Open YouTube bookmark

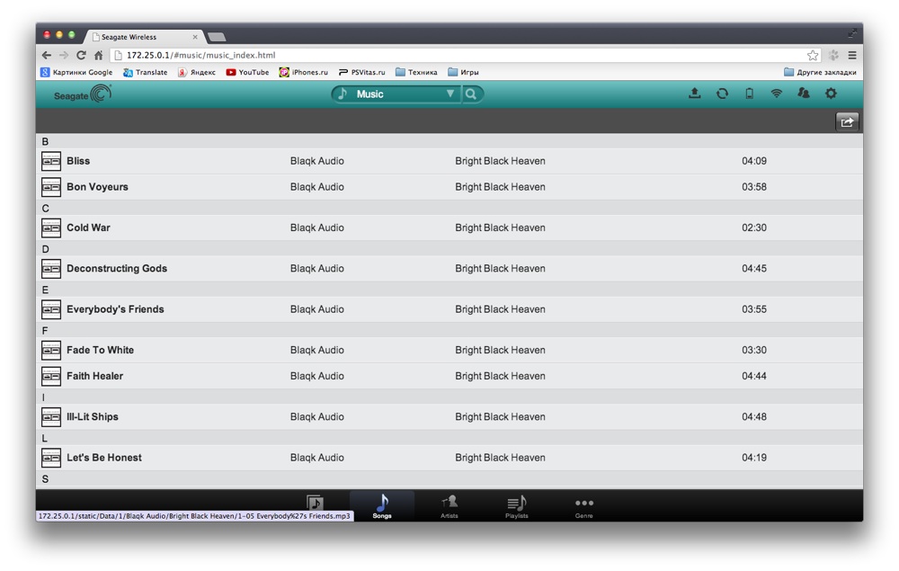pos(247,72)
